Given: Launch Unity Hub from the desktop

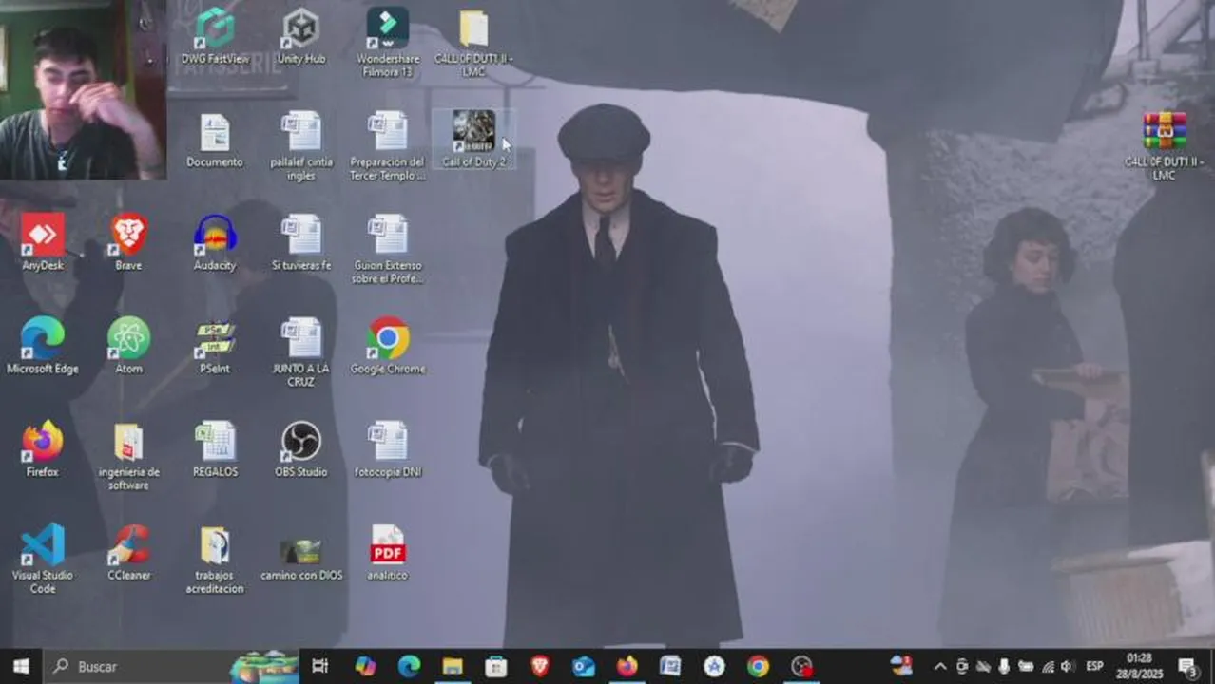Looking at the screenshot, I should point(301,36).
